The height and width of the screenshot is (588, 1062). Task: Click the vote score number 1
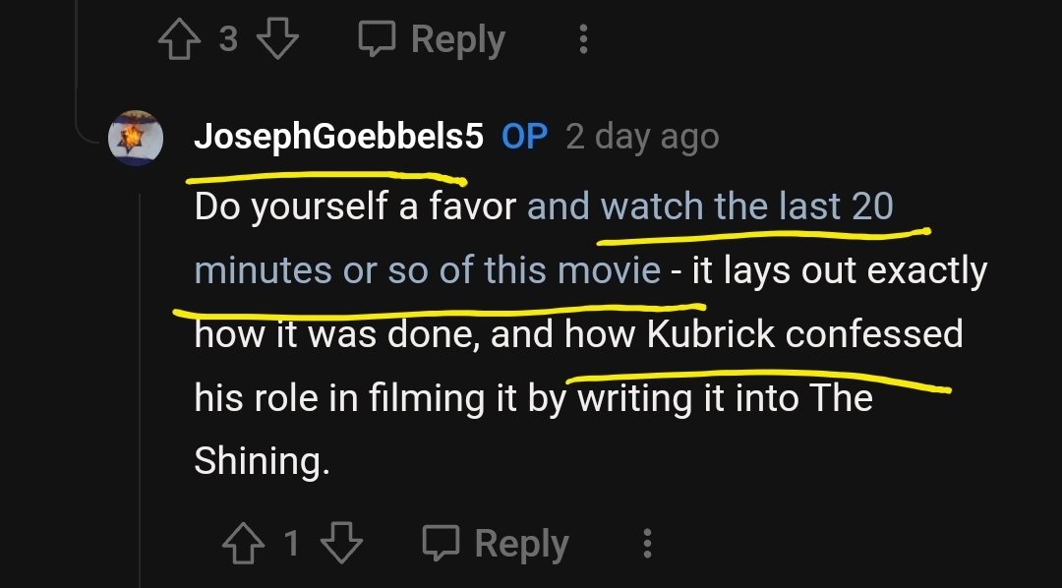(292, 543)
